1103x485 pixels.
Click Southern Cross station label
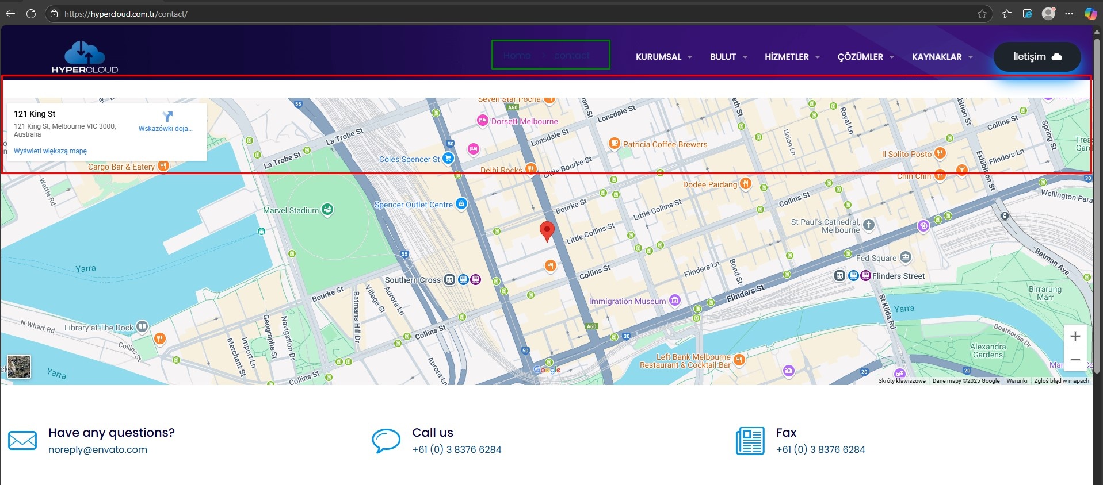pyautogui.click(x=413, y=280)
